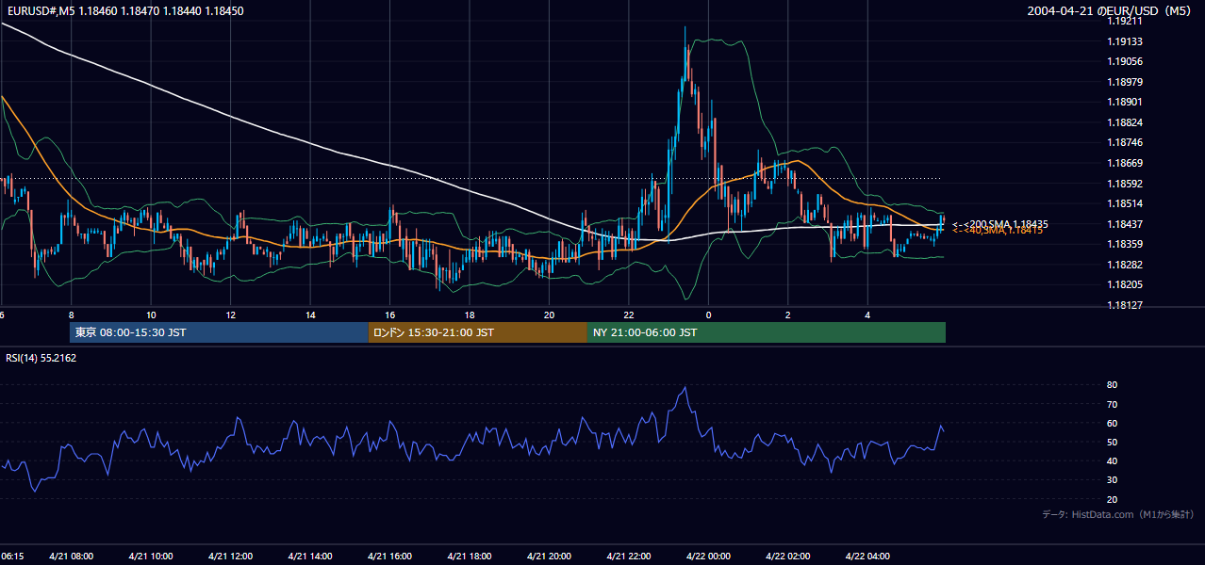Click the RSI(14) 55.2162 indicator label
Screen dimensions: 1205x565
[x=41, y=358]
